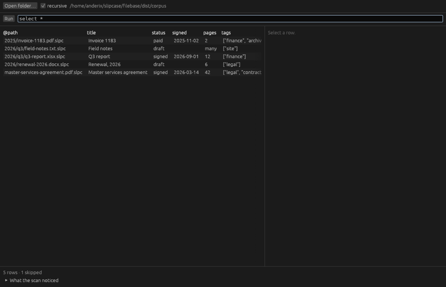Click the 'Field notes' title cell
The height and width of the screenshot is (287, 446).
[x=100, y=49]
